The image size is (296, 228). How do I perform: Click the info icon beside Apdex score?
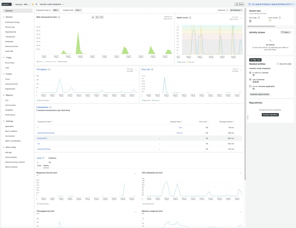click(191, 18)
